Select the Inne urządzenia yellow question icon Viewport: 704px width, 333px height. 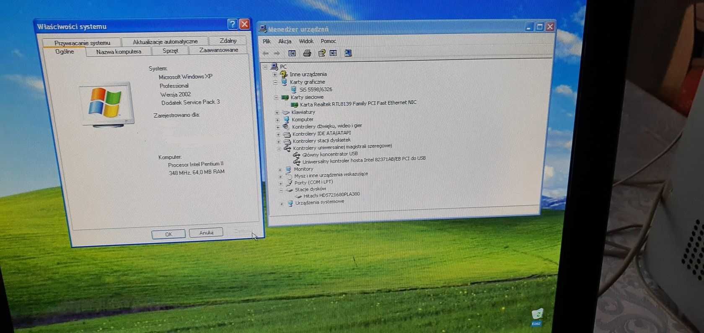[284, 74]
